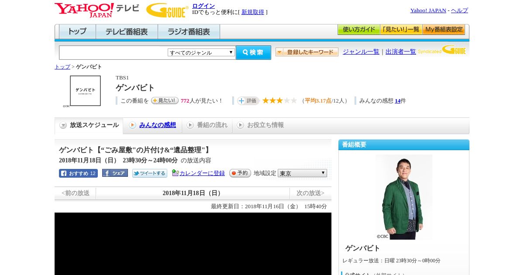Image resolution: width=524 pixels, height=275 pixels.
Task: Click the Facebook シェア button
Action: [115, 173]
